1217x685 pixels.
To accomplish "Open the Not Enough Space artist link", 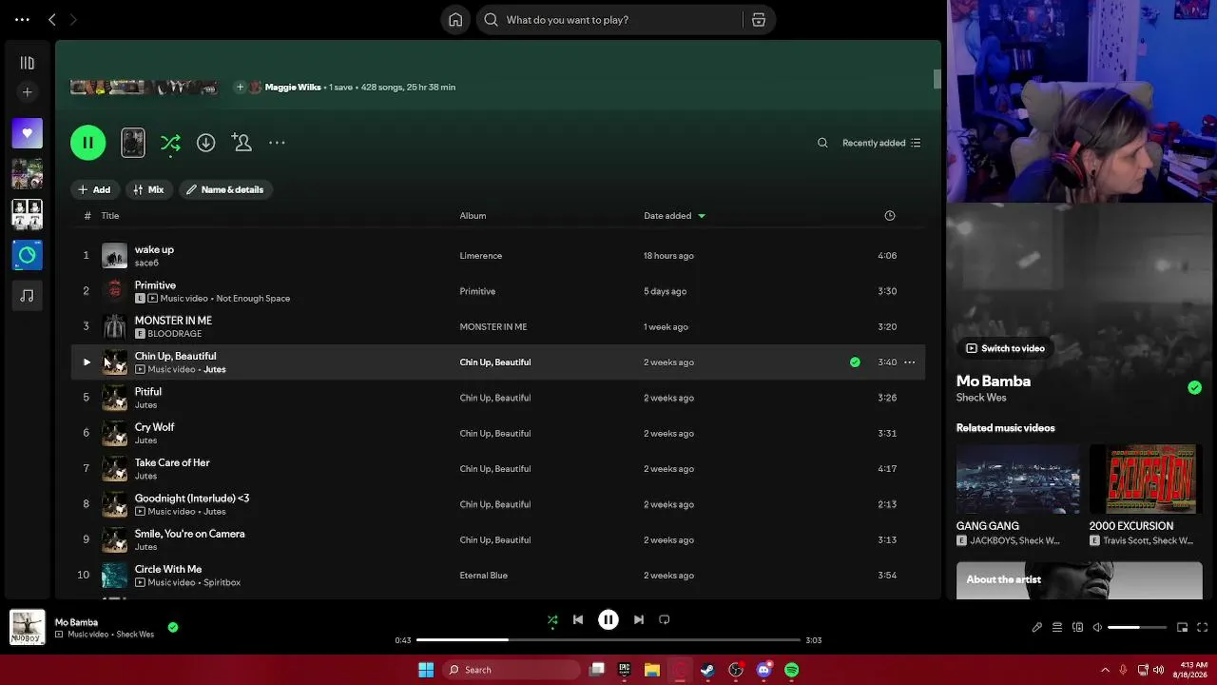I will pos(253,299).
